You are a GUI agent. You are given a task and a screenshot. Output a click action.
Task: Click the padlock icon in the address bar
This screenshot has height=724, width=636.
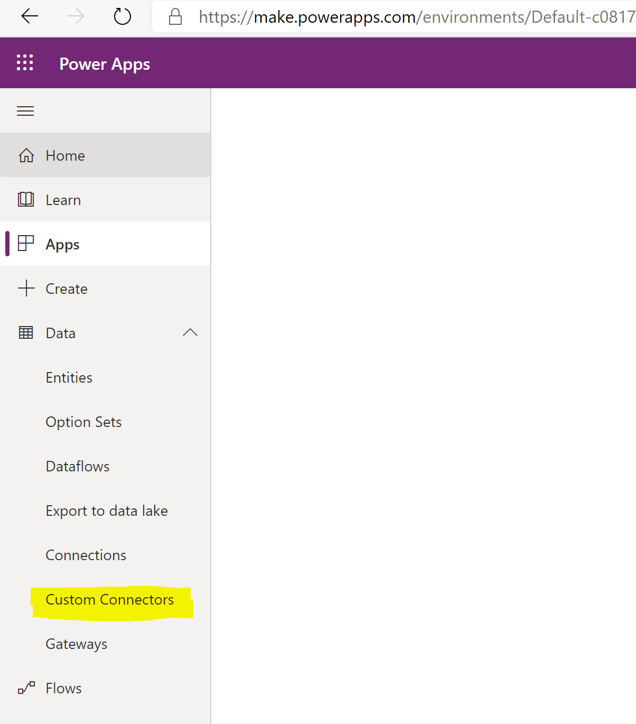click(x=175, y=16)
